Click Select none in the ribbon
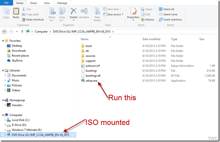This screenshot has height=142, width=220. point(168,15)
